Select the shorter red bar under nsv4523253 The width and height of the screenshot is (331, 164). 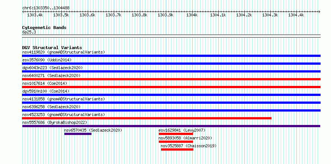tap(147, 118)
